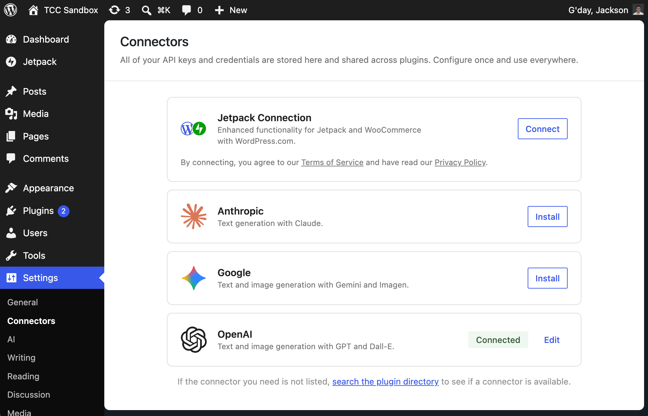The image size is (648, 416).
Task: Click the Settings sliders icon
Action: (11, 278)
